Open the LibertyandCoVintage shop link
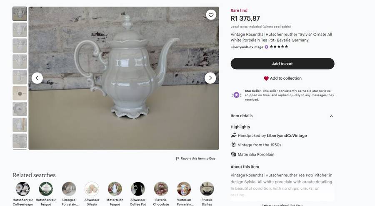The image size is (375, 206). click(247, 47)
